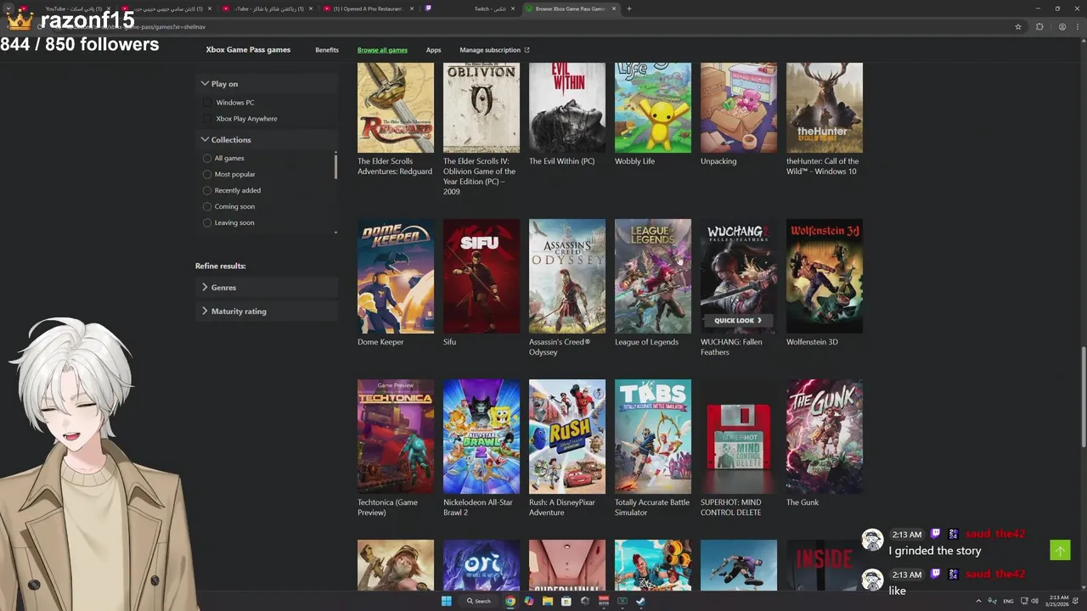Viewport: 1087px width, 611px height.
Task: Open a new browser tab
Action: (628, 8)
